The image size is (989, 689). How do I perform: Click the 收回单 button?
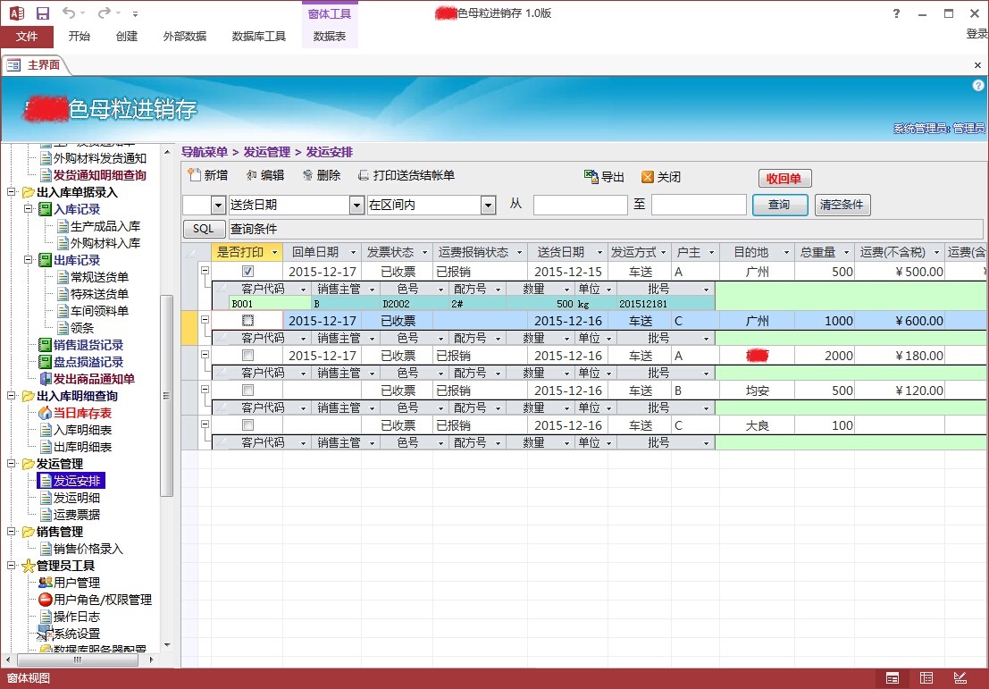pyautogui.click(x=784, y=179)
